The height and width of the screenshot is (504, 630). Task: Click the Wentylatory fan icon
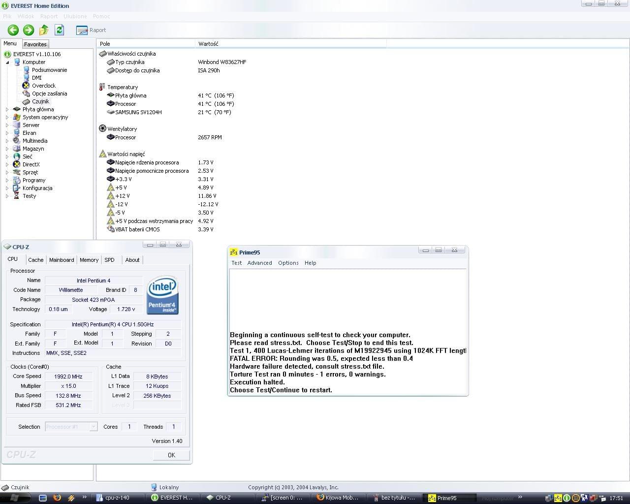click(102, 128)
